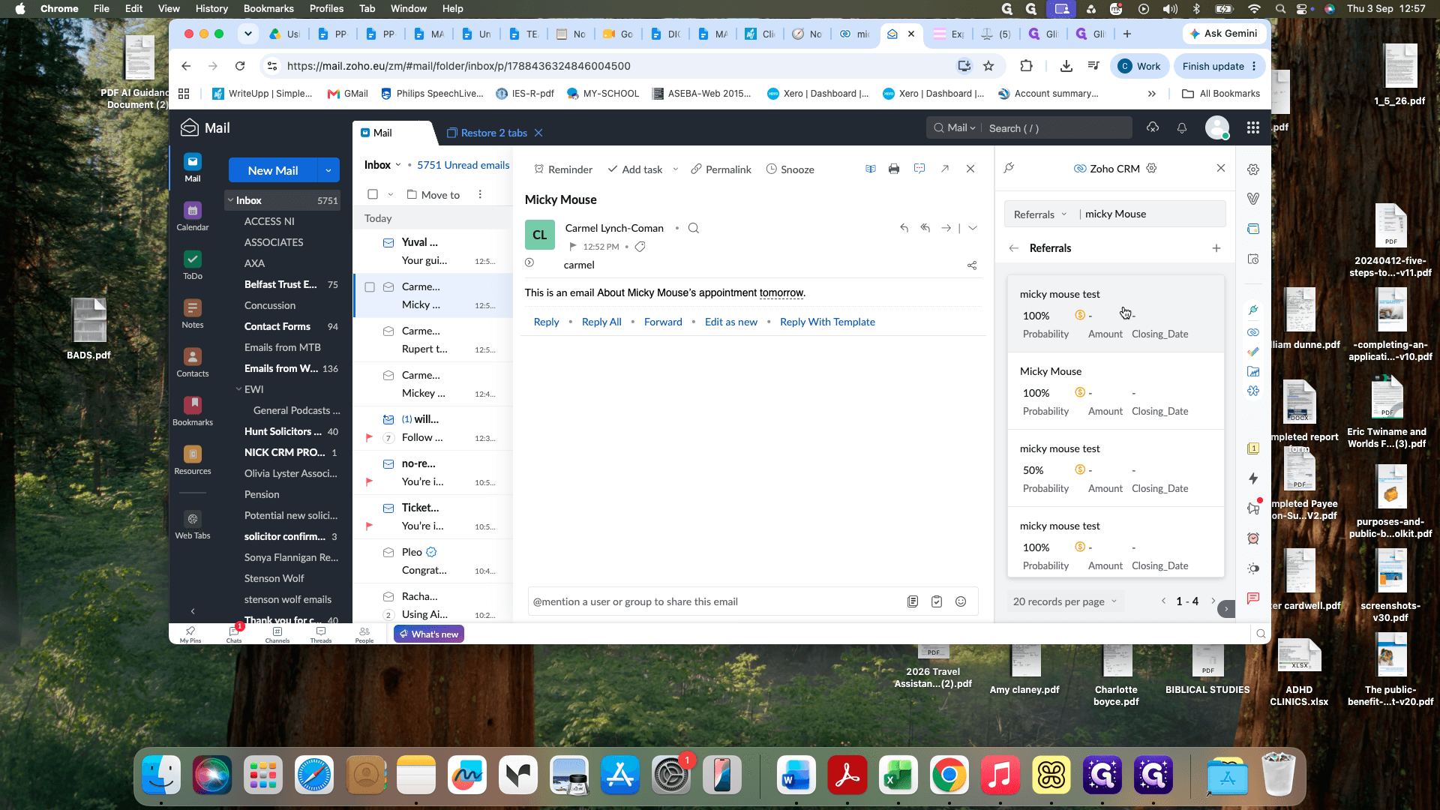The image size is (1440, 810).
Task: Open the Notes app in sidebar
Action: click(193, 313)
